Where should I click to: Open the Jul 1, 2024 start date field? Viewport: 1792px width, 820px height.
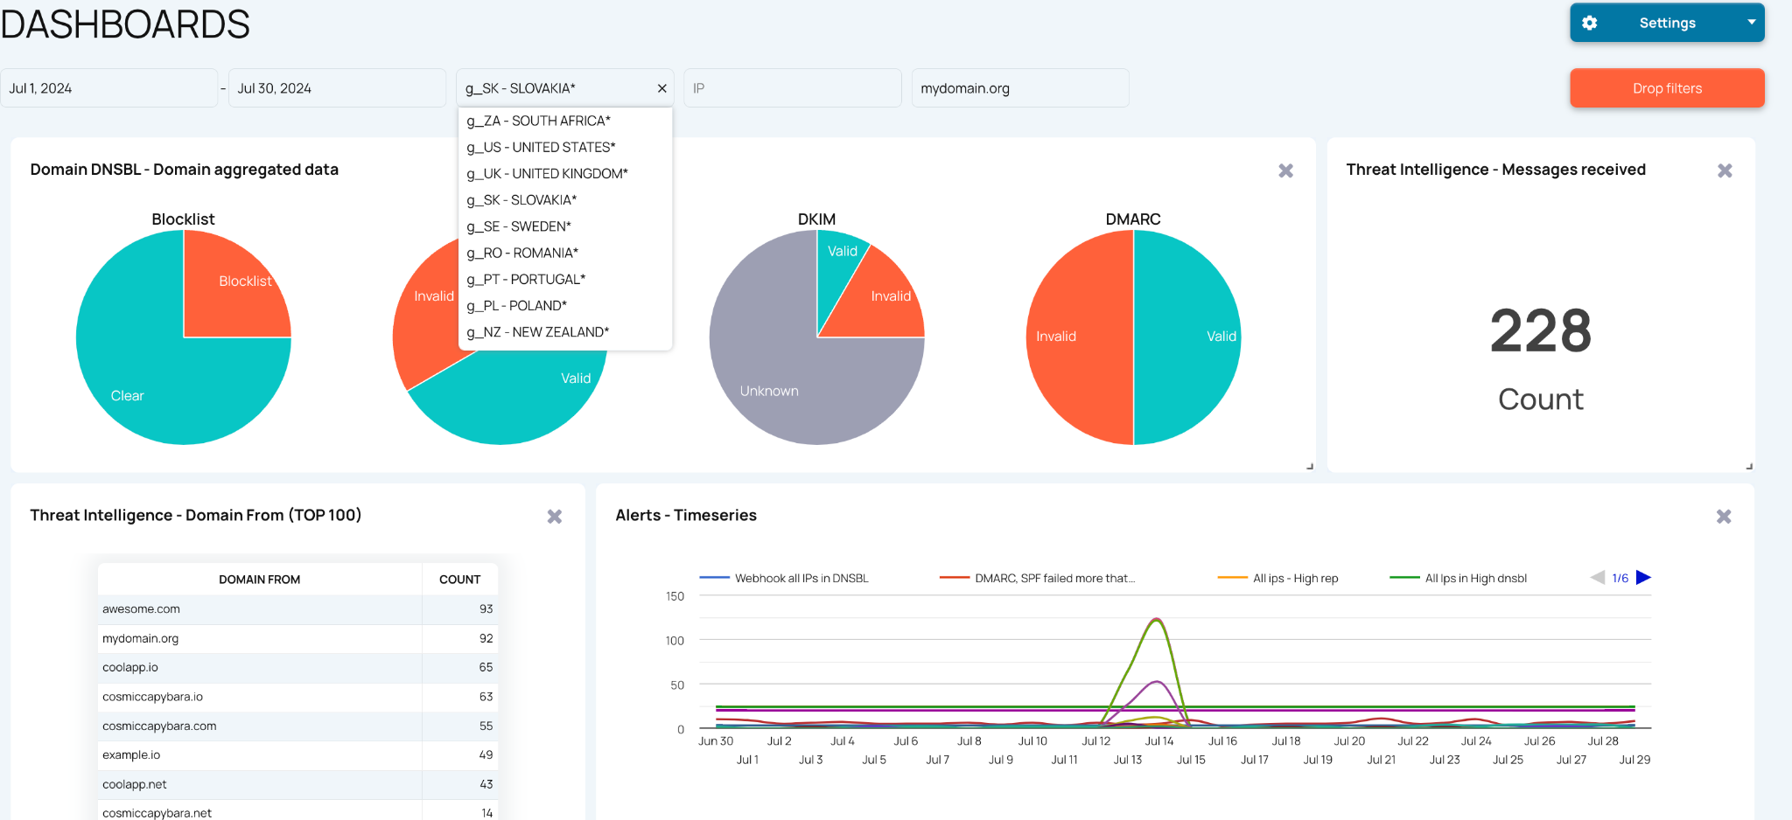click(x=109, y=88)
